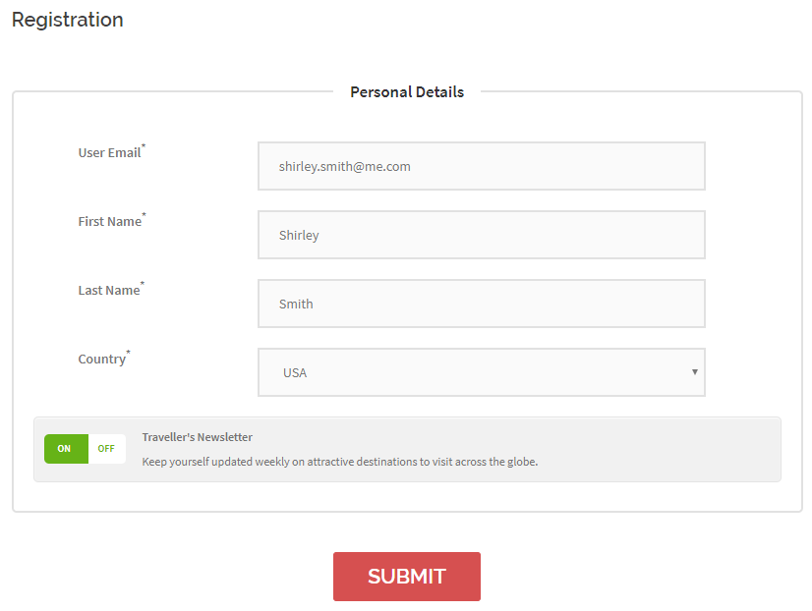Switch the newsletter toggle to OFF

pyautogui.click(x=106, y=449)
